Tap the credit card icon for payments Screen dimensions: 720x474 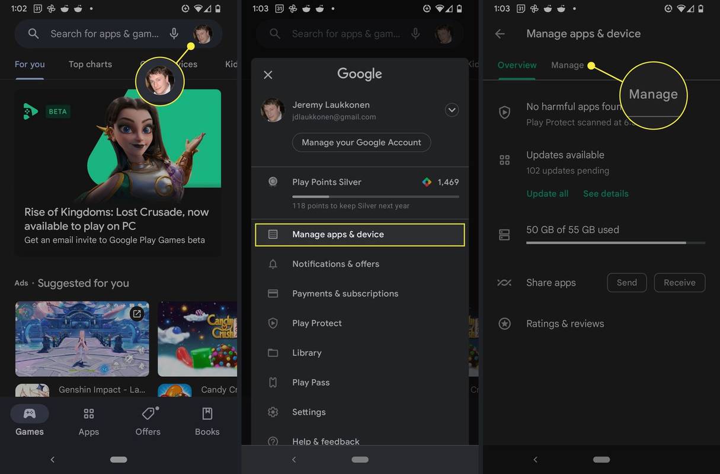coord(273,294)
